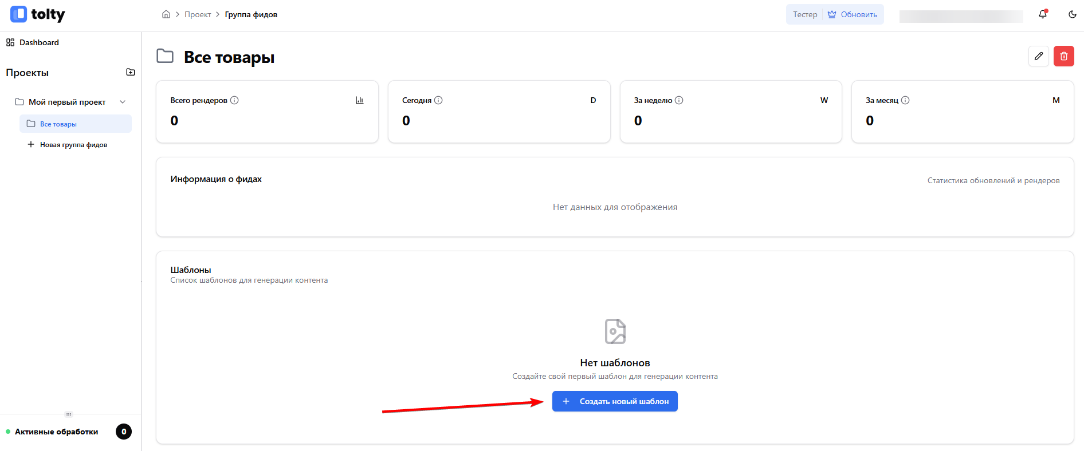Viewport: 1084px width, 451px height.
Task: Add new project folder icon
Action: (x=131, y=72)
